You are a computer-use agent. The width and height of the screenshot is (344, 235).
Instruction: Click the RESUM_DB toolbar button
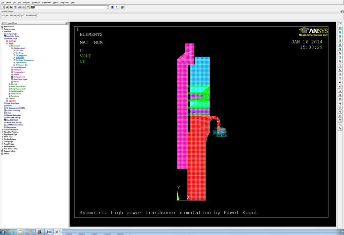(x=14, y=16)
